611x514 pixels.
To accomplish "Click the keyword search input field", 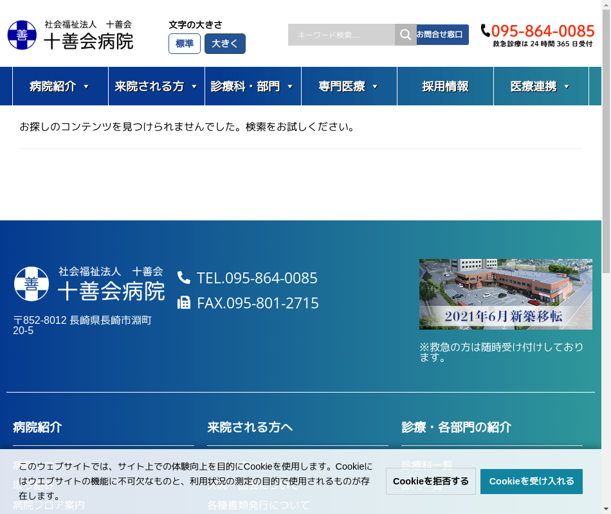I will (341, 35).
